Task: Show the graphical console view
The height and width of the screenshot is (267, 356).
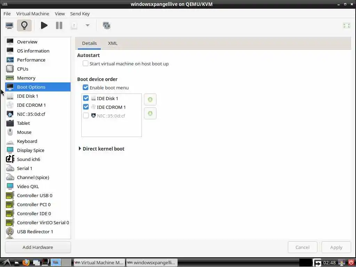Action: click(9, 25)
